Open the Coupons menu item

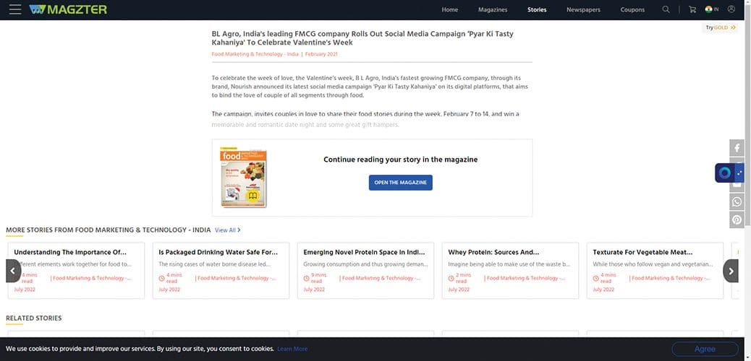(632, 9)
